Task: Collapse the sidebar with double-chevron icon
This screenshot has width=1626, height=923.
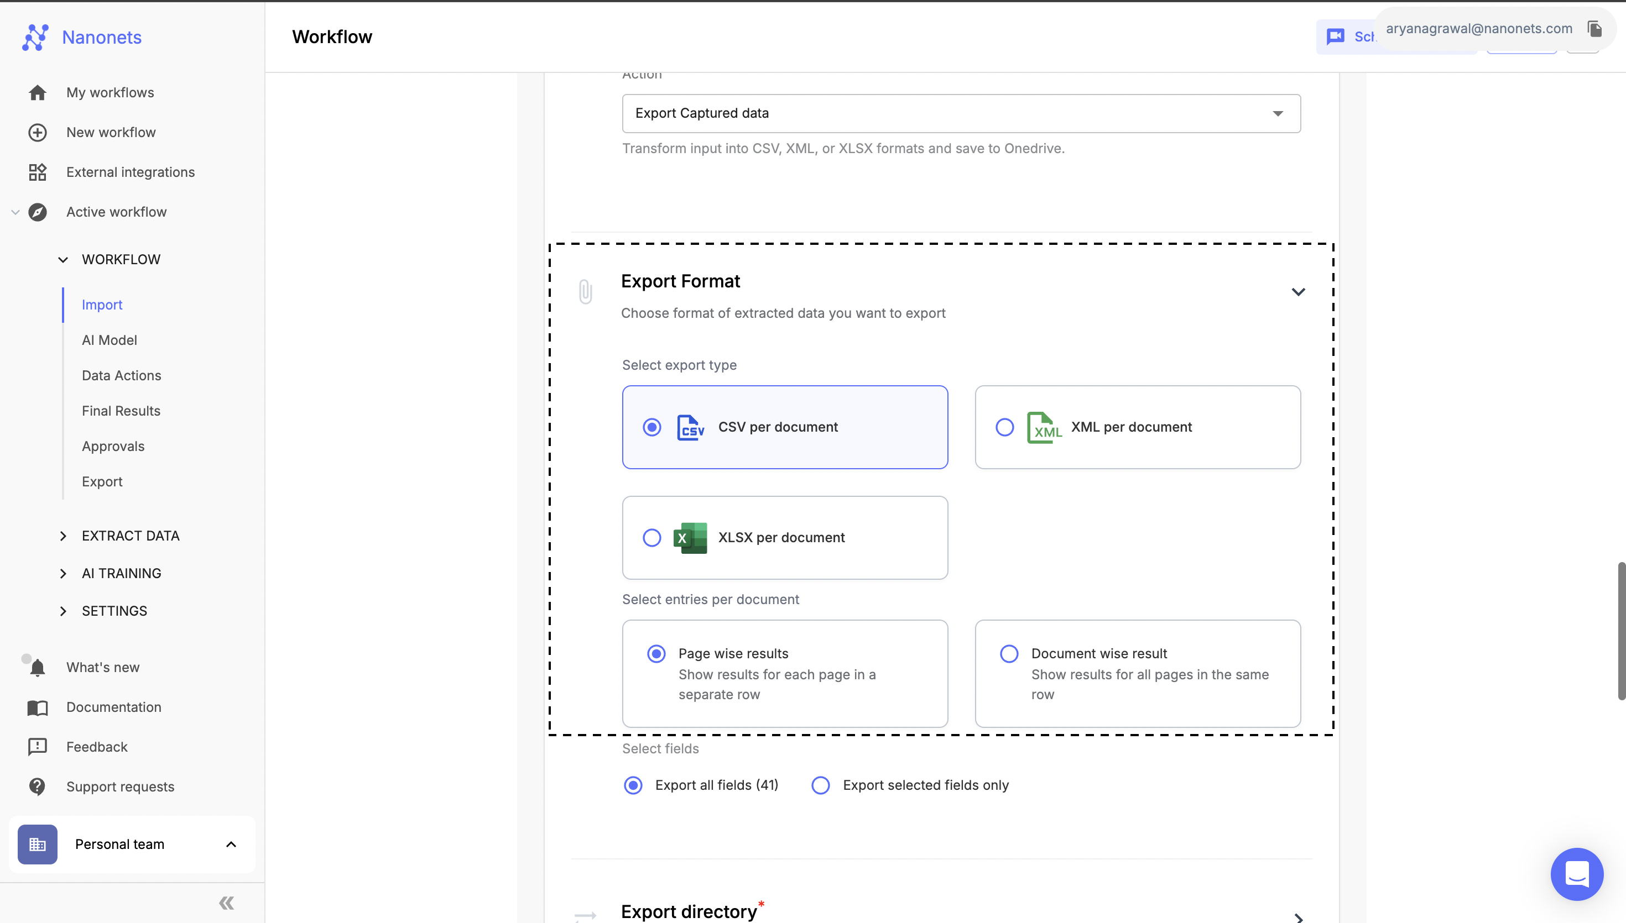Action: coord(226,903)
